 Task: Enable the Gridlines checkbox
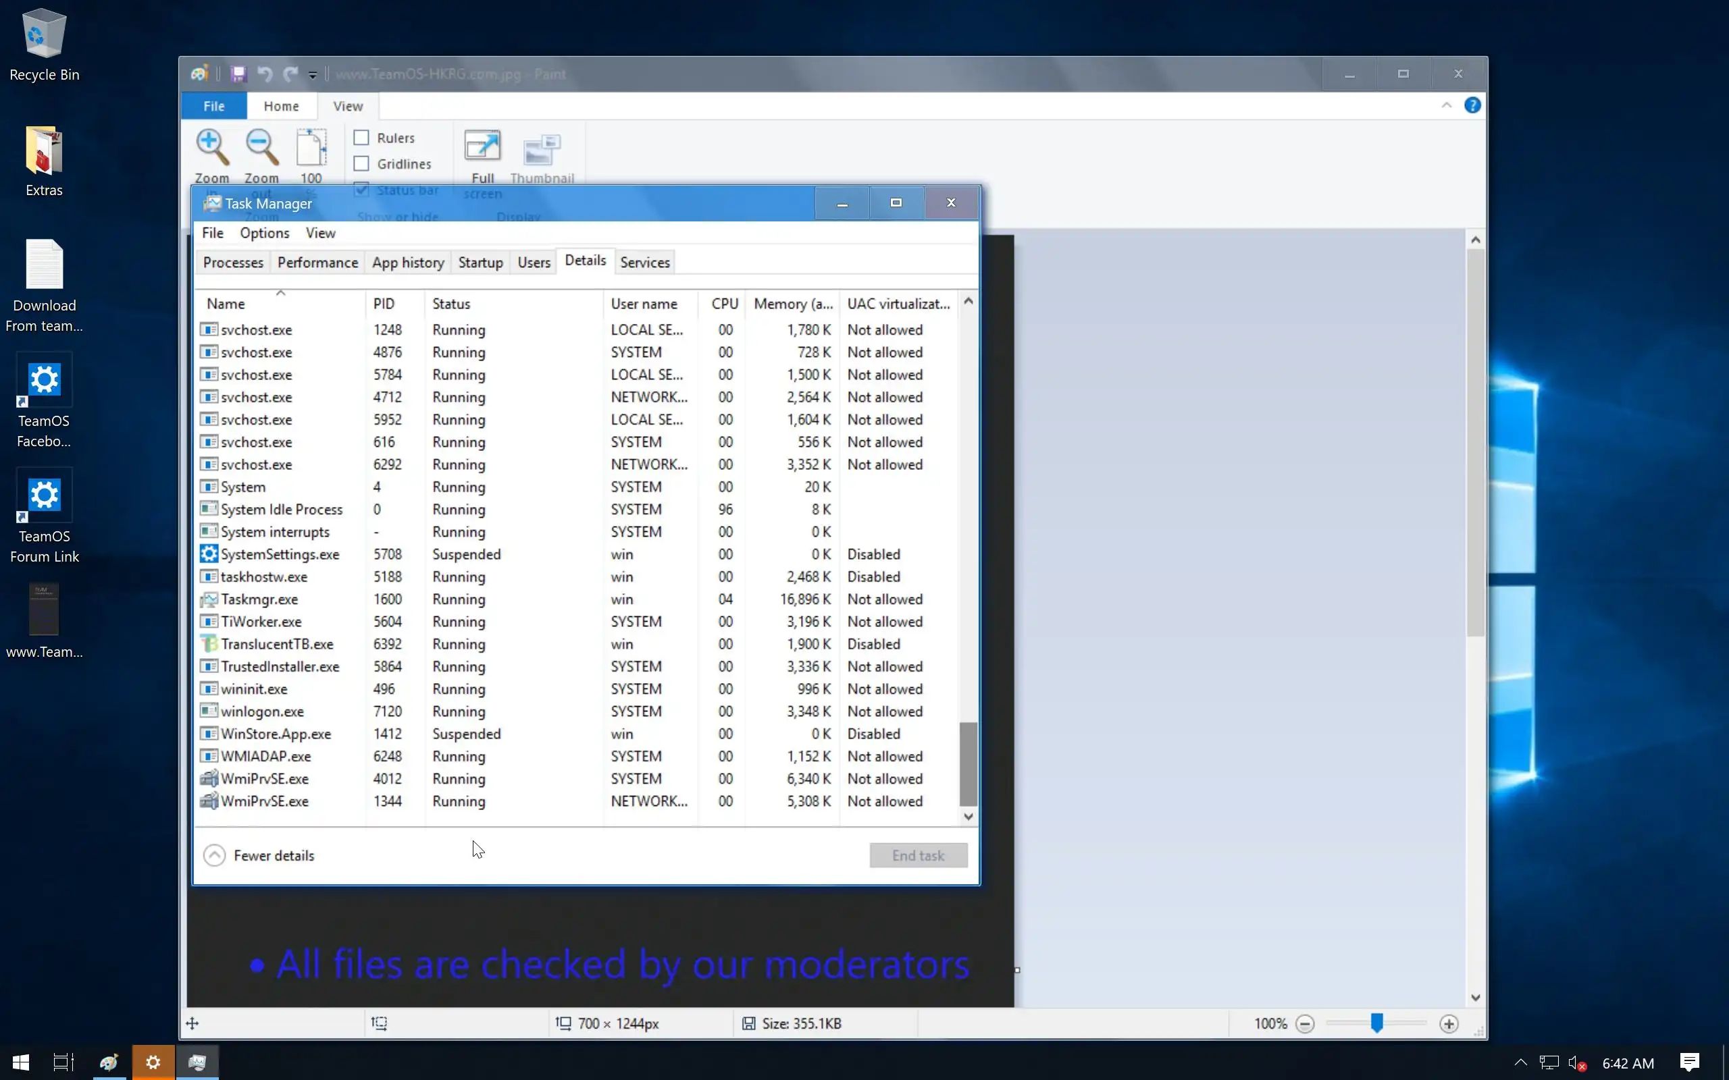click(x=361, y=164)
